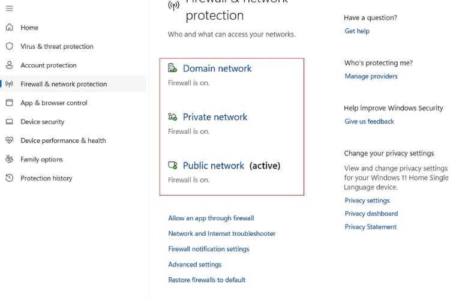The height and width of the screenshot is (300, 450).
Task: Click the Family options people icon
Action: (9, 160)
